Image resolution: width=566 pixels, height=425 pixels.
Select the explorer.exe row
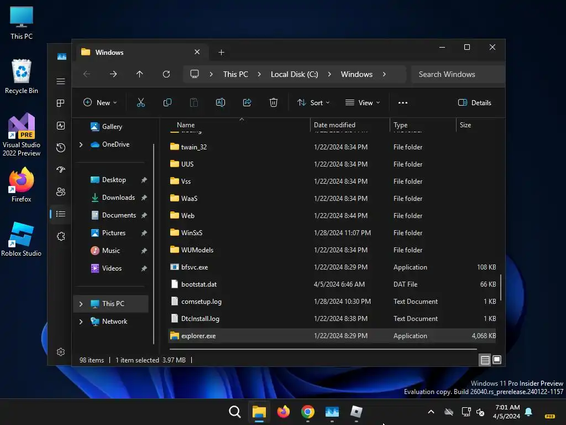coord(332,336)
